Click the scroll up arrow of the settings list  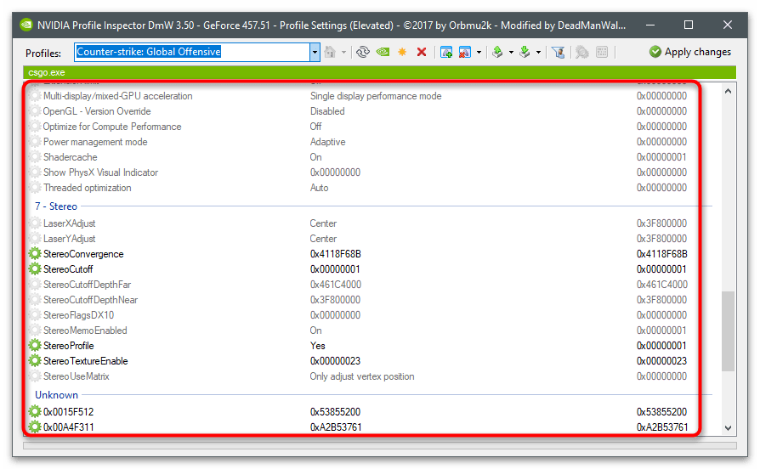[x=728, y=91]
